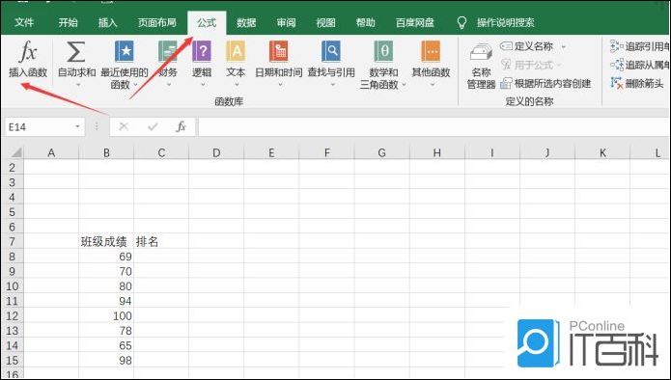Viewport: 671px width, 380px height.
Task: Switch to the View (视图) tab
Action: coord(325,22)
